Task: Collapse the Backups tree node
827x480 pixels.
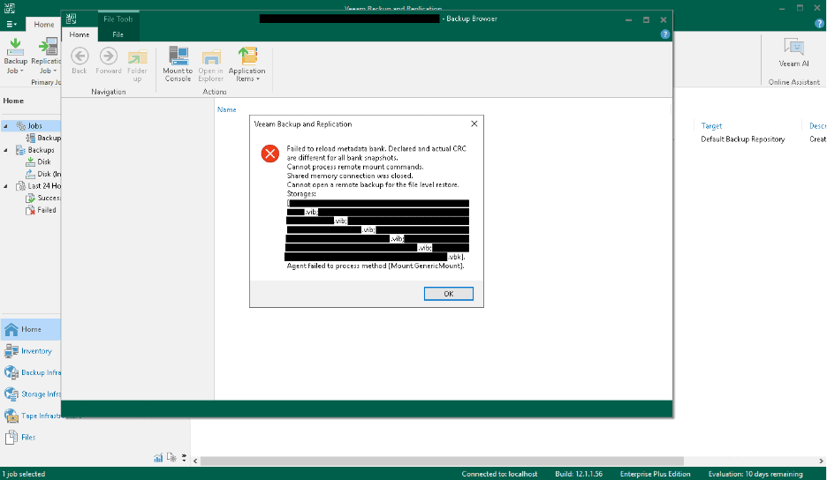Action: pyautogui.click(x=6, y=150)
